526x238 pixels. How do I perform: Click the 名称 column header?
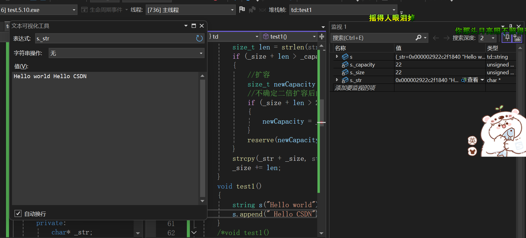tap(340, 48)
